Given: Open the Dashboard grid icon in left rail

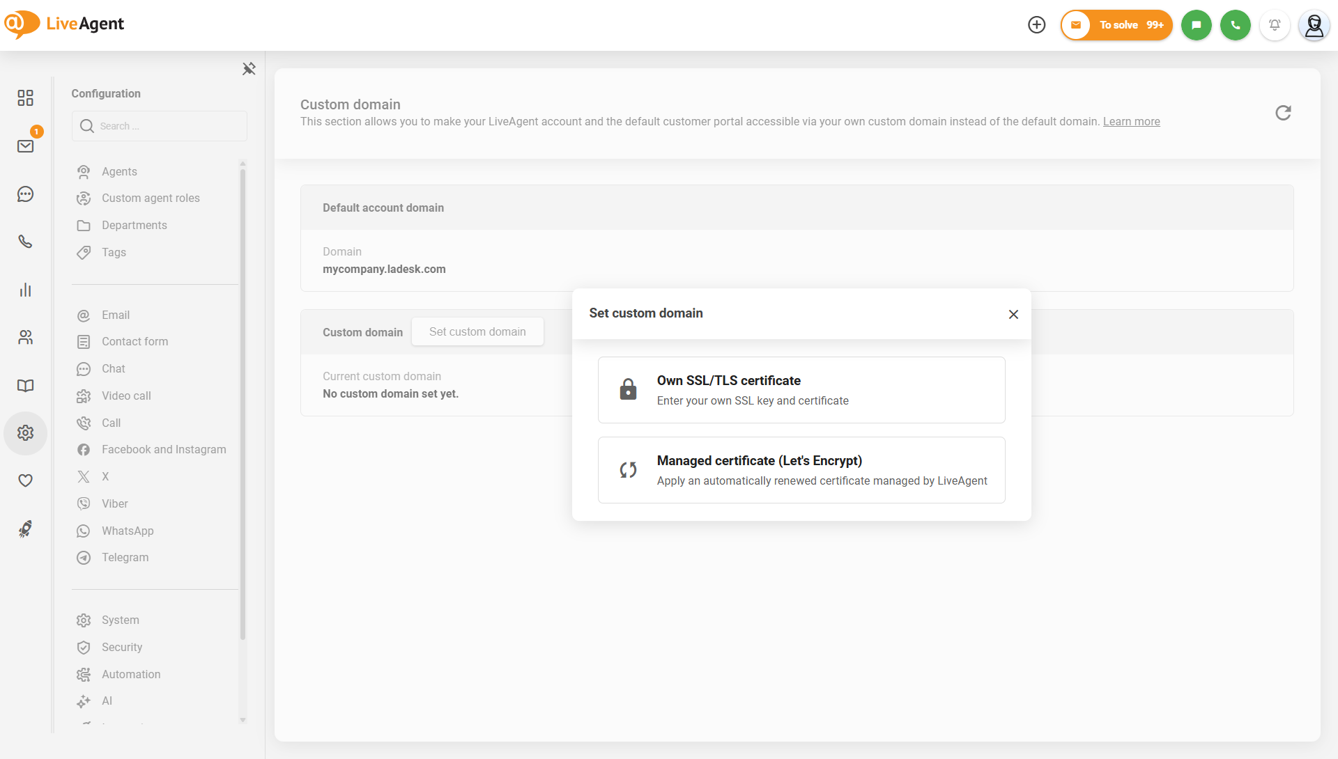Looking at the screenshot, I should [26, 97].
